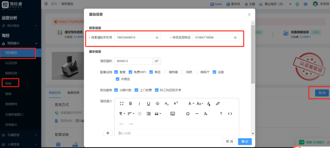Uncheck 科三科四同天考 checkbox

[157, 90]
